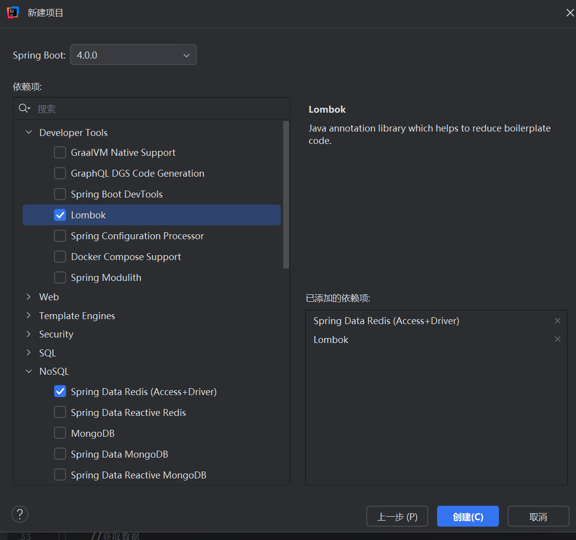Click the IntelliJ IDEA logo icon

pyautogui.click(x=12, y=12)
